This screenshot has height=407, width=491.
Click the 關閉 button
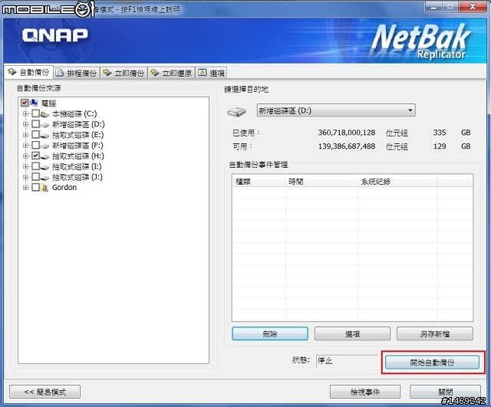point(445,392)
